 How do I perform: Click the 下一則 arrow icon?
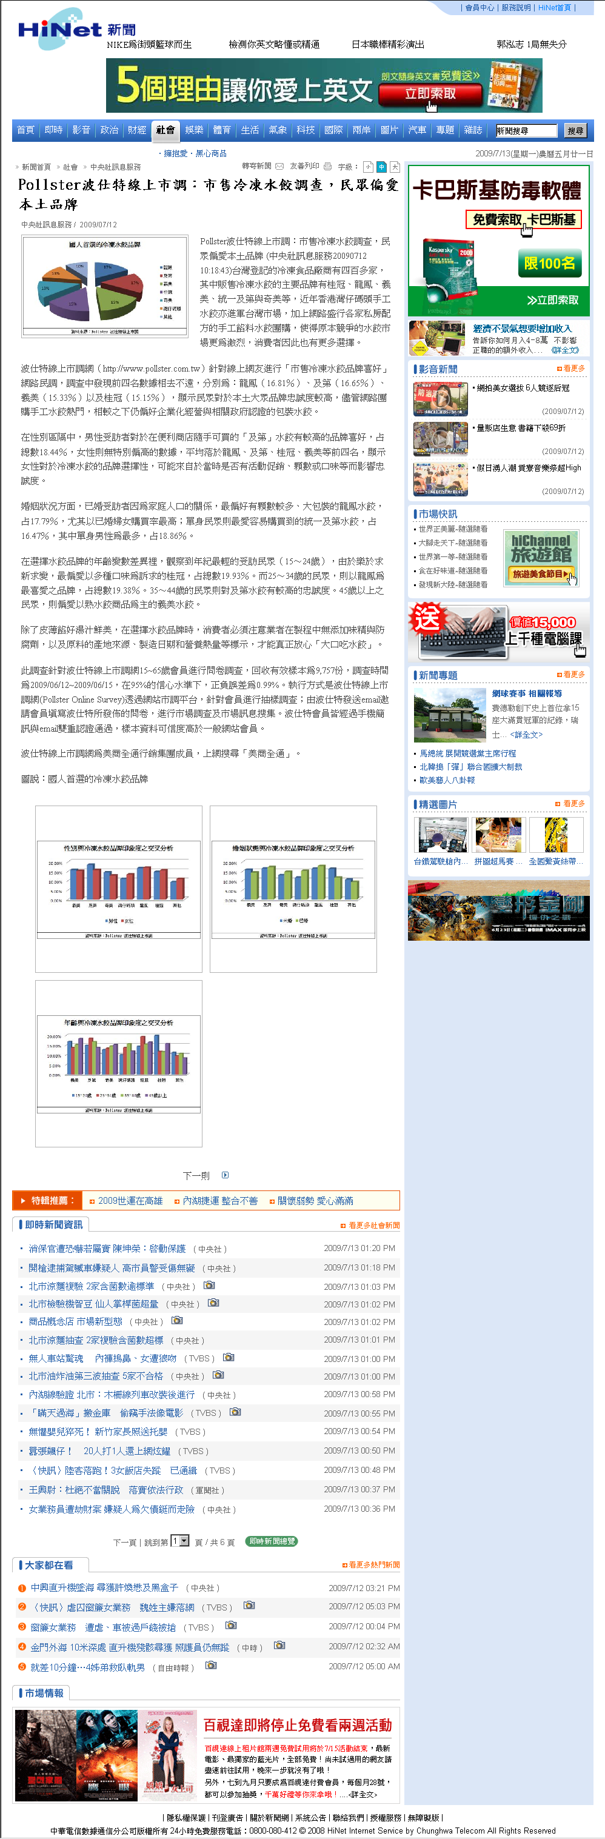[225, 1175]
